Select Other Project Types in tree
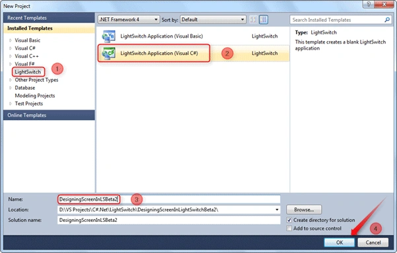The width and height of the screenshot is (397, 253). (36, 80)
